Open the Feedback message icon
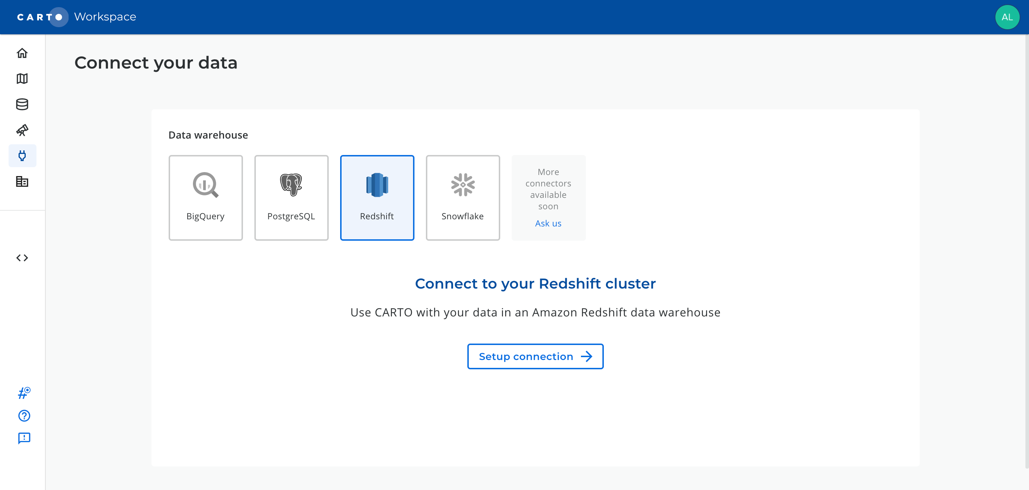Screen dimensions: 1029x490 click(x=24, y=438)
